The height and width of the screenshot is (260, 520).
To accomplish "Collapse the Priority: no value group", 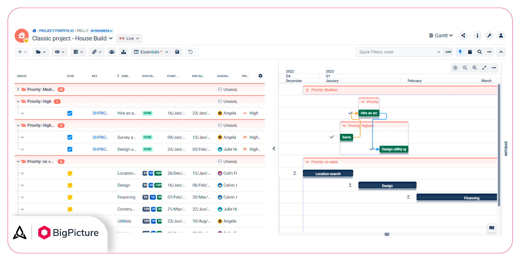I will pos(18,161).
